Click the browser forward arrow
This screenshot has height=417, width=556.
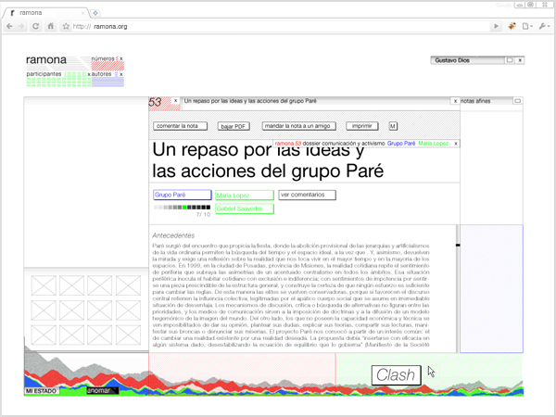tap(21, 26)
